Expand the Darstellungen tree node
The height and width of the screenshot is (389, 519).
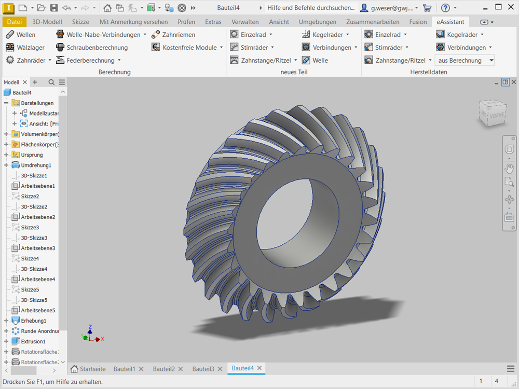[x=6, y=103]
